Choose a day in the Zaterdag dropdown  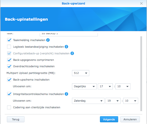point(88,101)
